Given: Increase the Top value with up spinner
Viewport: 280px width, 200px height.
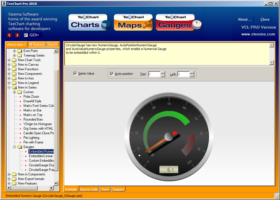Looking at the screenshot, I should 163,73.
